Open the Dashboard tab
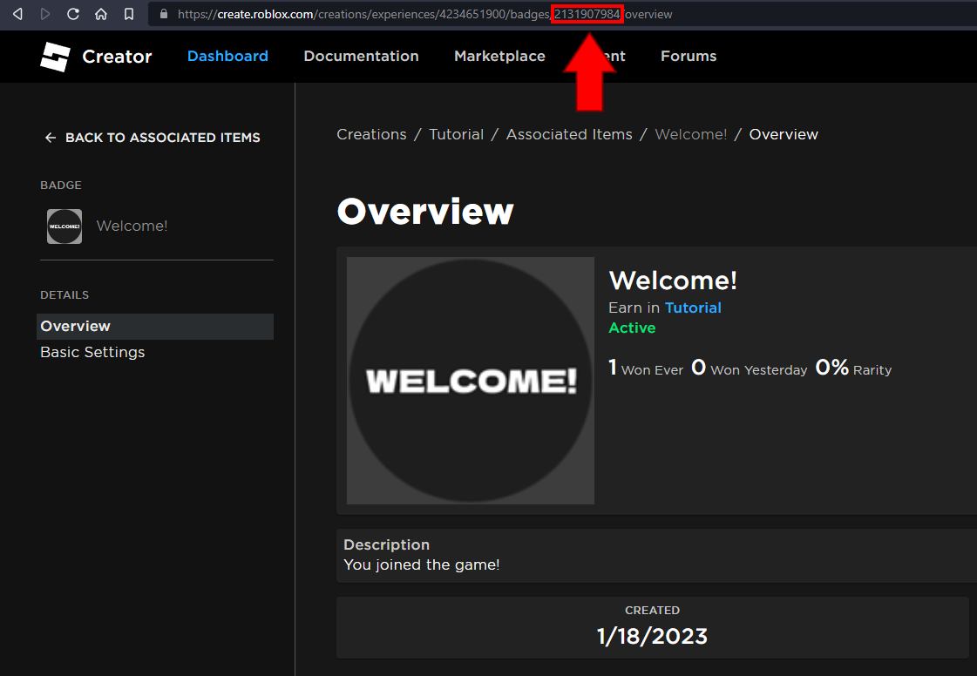Screen dimensions: 977x676 tap(227, 56)
